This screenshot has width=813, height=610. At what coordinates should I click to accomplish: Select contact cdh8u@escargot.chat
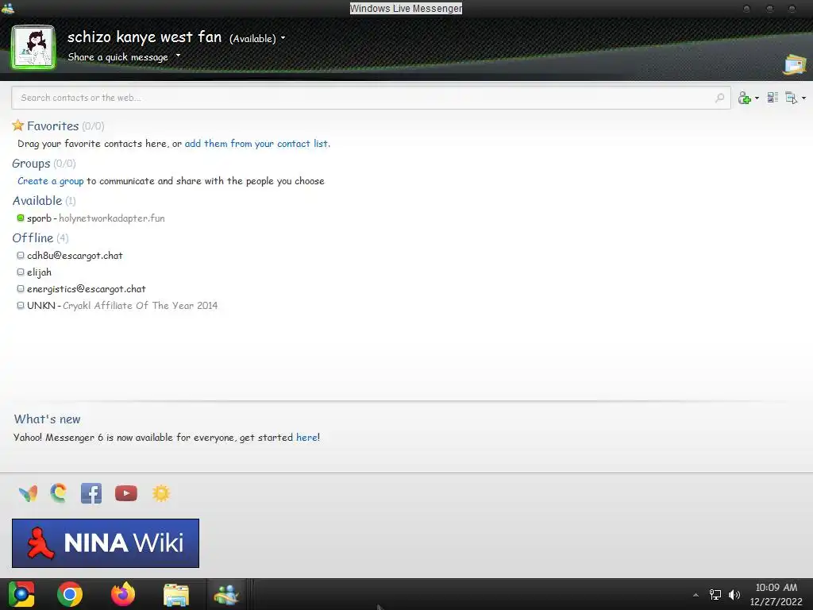[x=75, y=256]
